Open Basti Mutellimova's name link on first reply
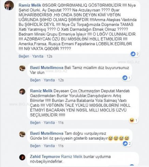Image resolution: width=149 pixels, height=167 pixels. pyautogui.click(x=47, y=68)
